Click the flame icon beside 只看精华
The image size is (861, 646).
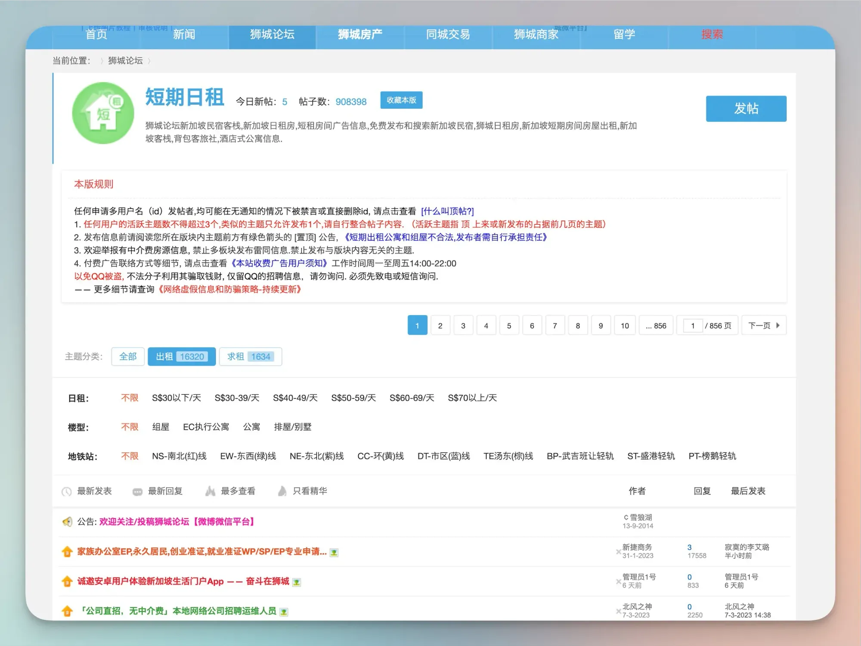282,491
